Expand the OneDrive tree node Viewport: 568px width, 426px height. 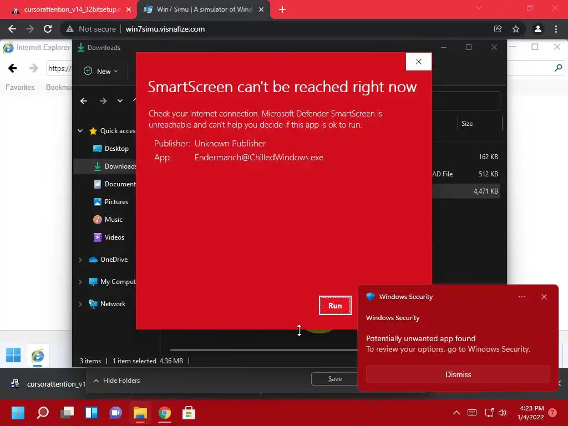pyautogui.click(x=80, y=260)
